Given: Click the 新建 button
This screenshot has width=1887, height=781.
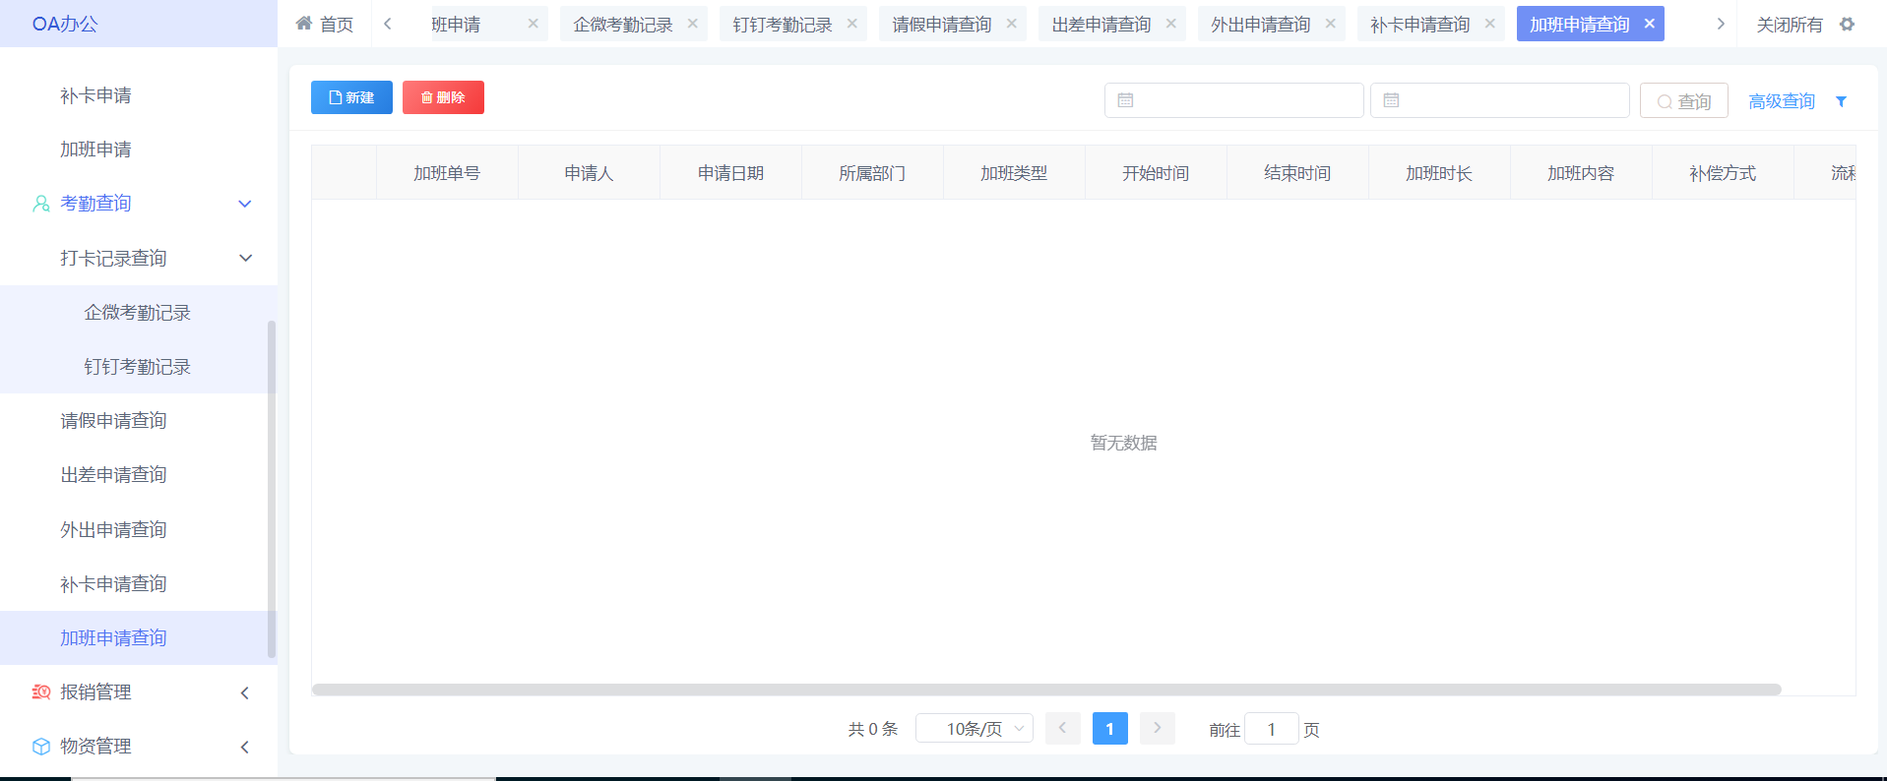Looking at the screenshot, I should coord(351,97).
